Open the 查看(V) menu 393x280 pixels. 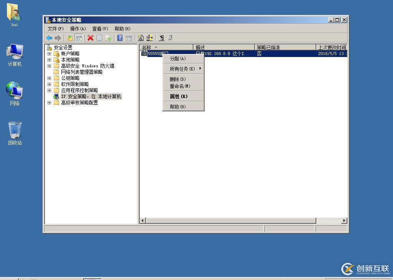coord(100,29)
